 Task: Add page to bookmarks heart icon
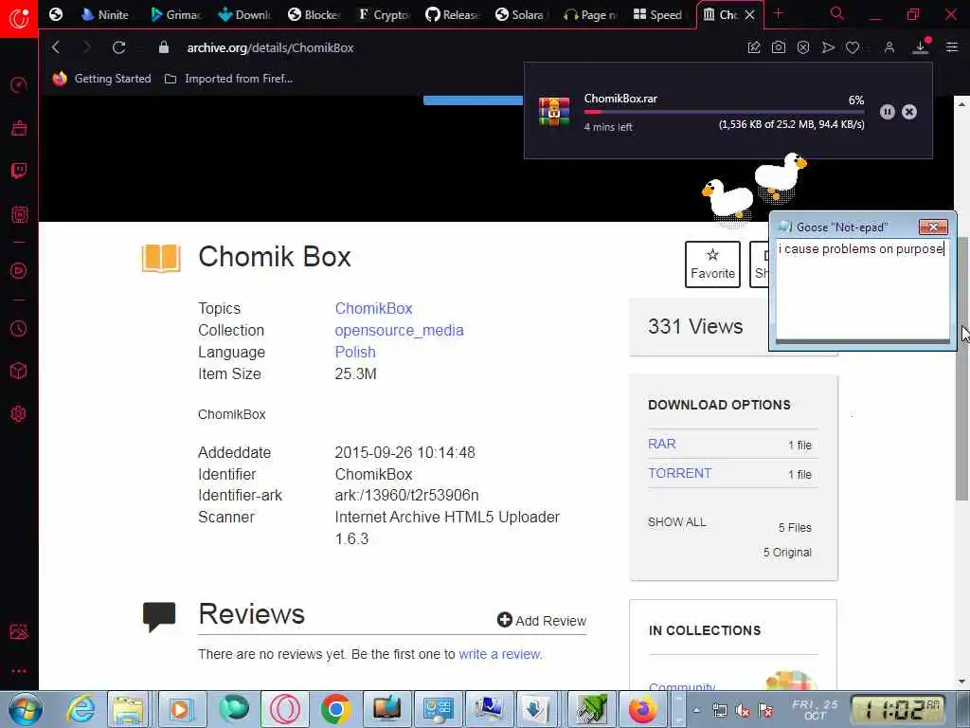point(853,47)
